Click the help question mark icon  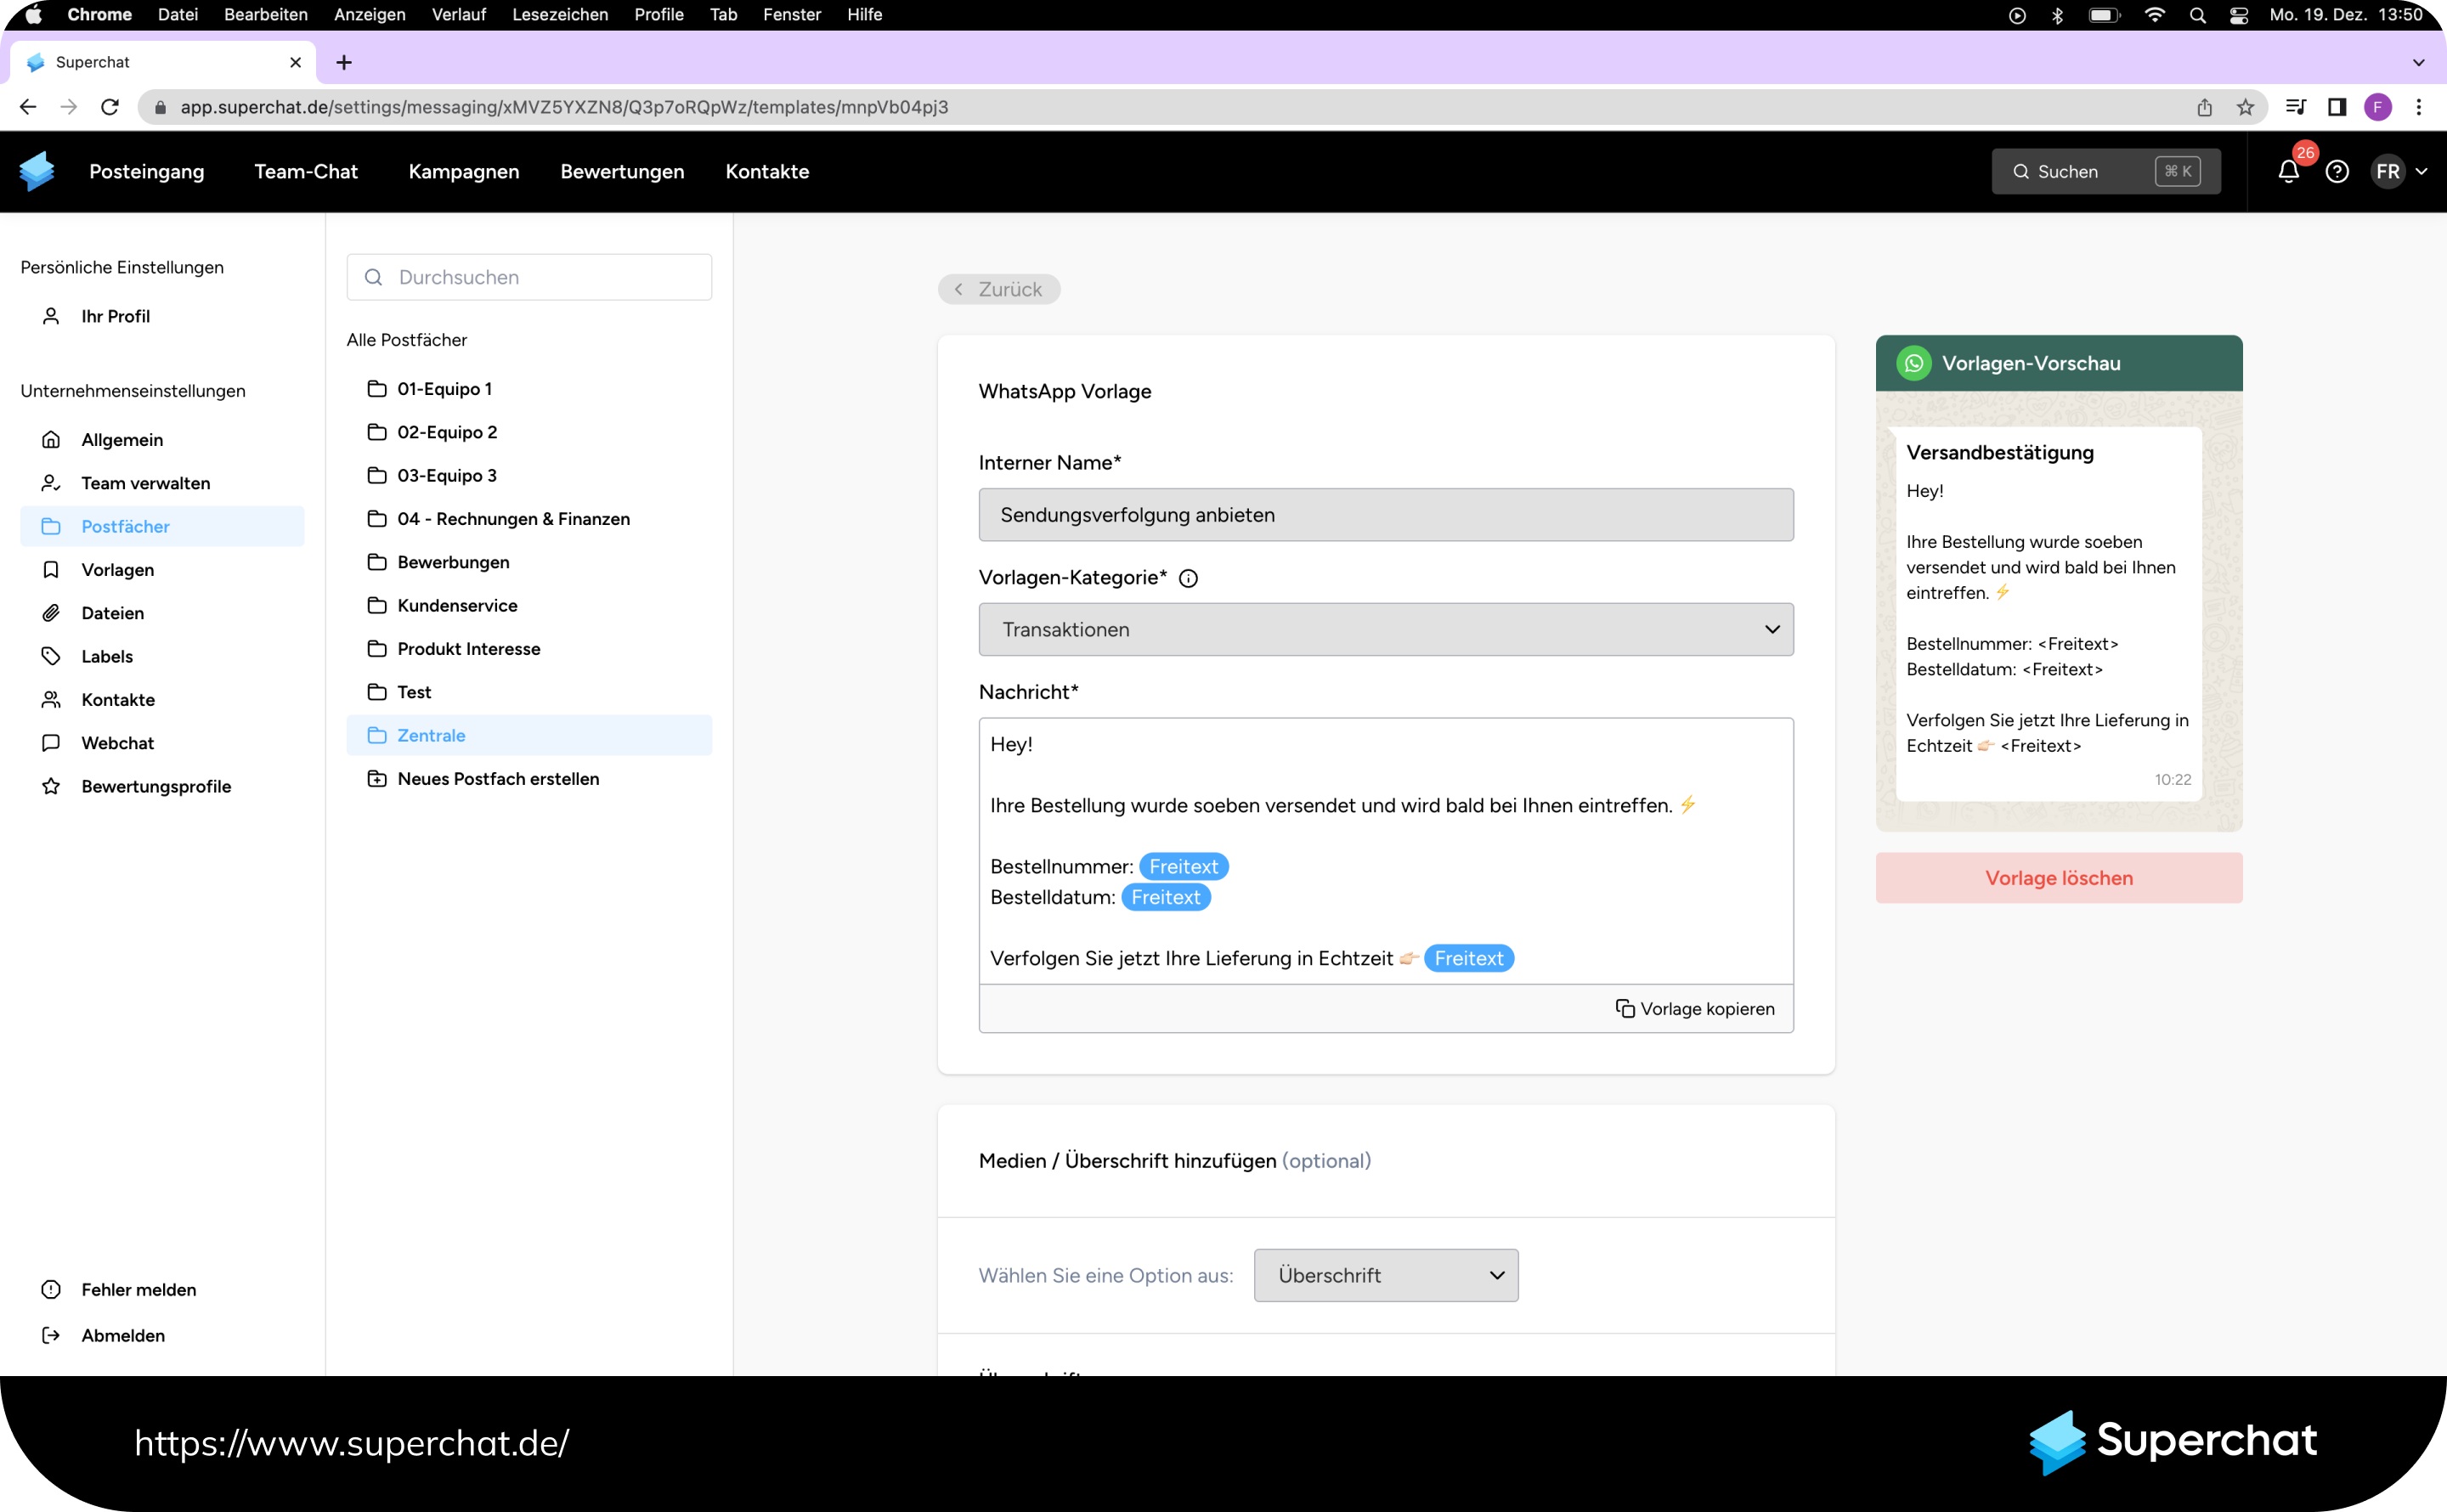coord(2336,172)
